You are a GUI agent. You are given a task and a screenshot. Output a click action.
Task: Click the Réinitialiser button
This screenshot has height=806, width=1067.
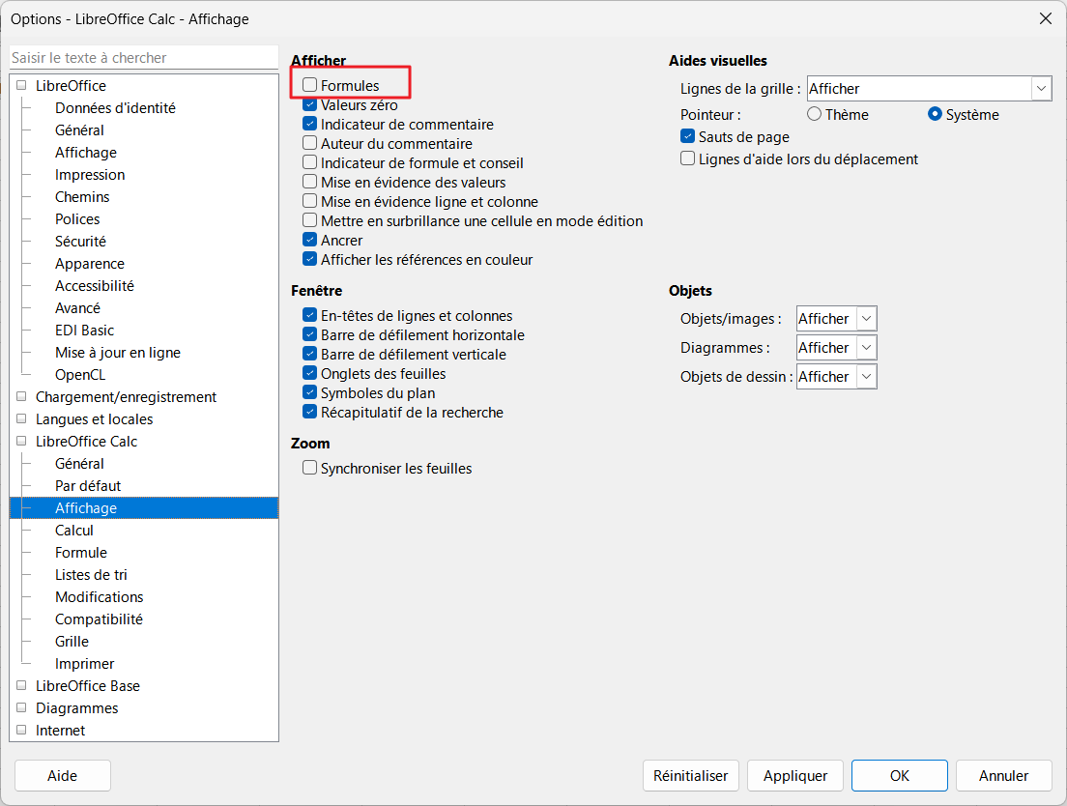(x=691, y=775)
